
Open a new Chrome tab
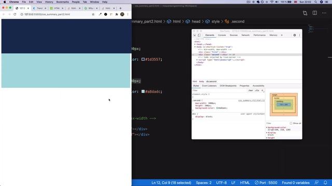[x=120, y=8]
